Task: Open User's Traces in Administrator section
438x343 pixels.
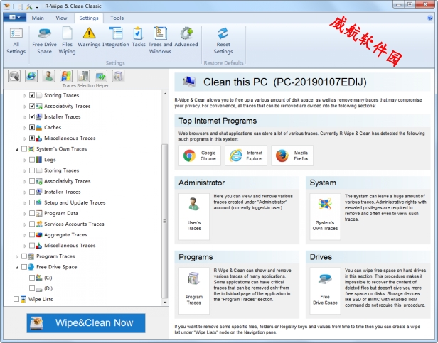Action: (x=193, y=213)
